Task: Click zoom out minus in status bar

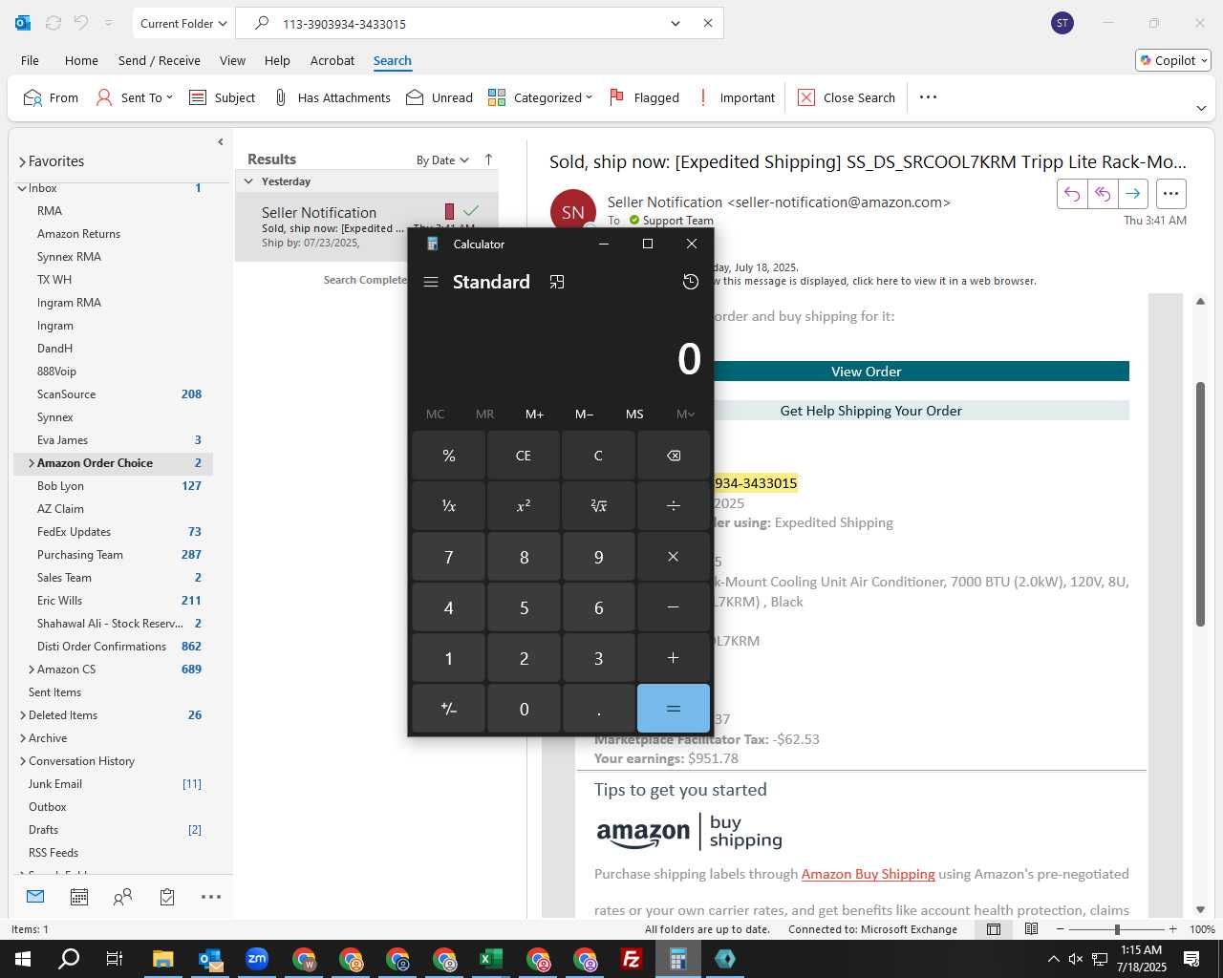Action: (x=1060, y=929)
